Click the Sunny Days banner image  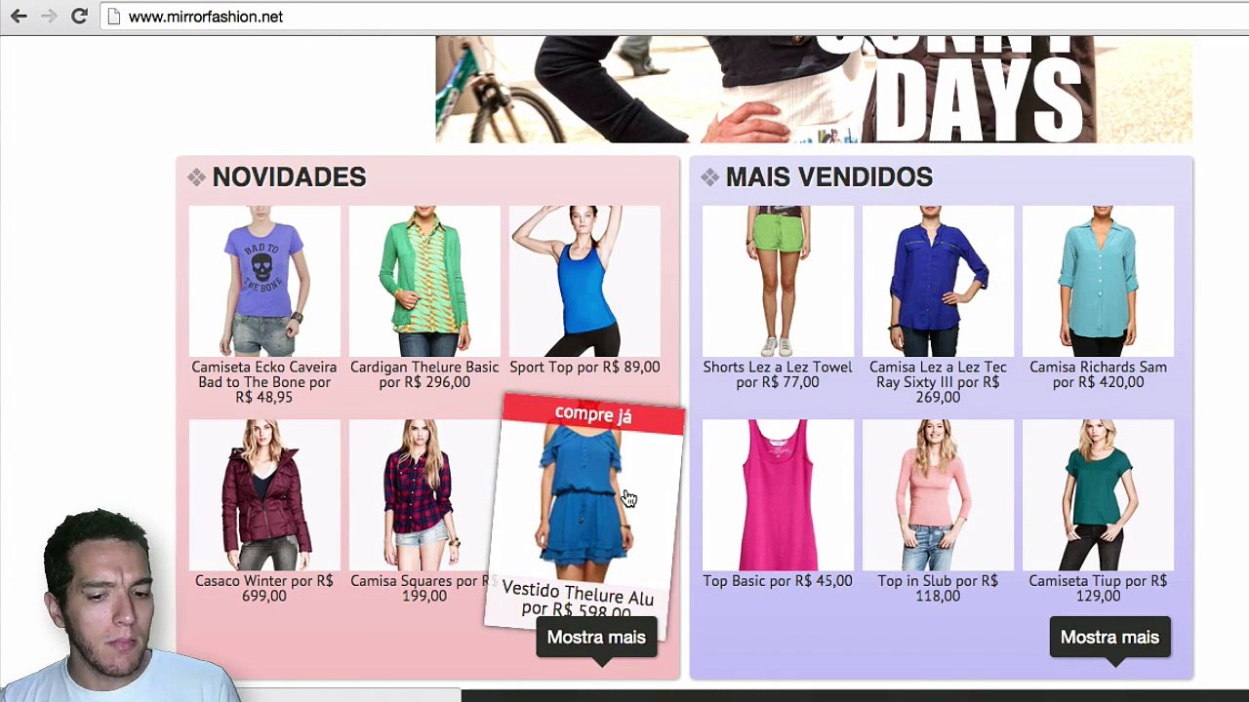[x=814, y=90]
